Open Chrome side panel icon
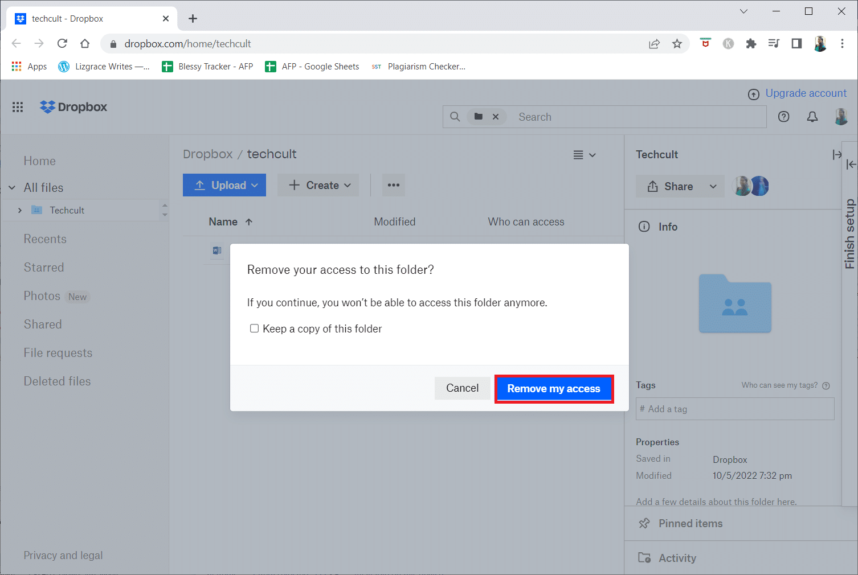The width and height of the screenshot is (858, 575). click(796, 43)
